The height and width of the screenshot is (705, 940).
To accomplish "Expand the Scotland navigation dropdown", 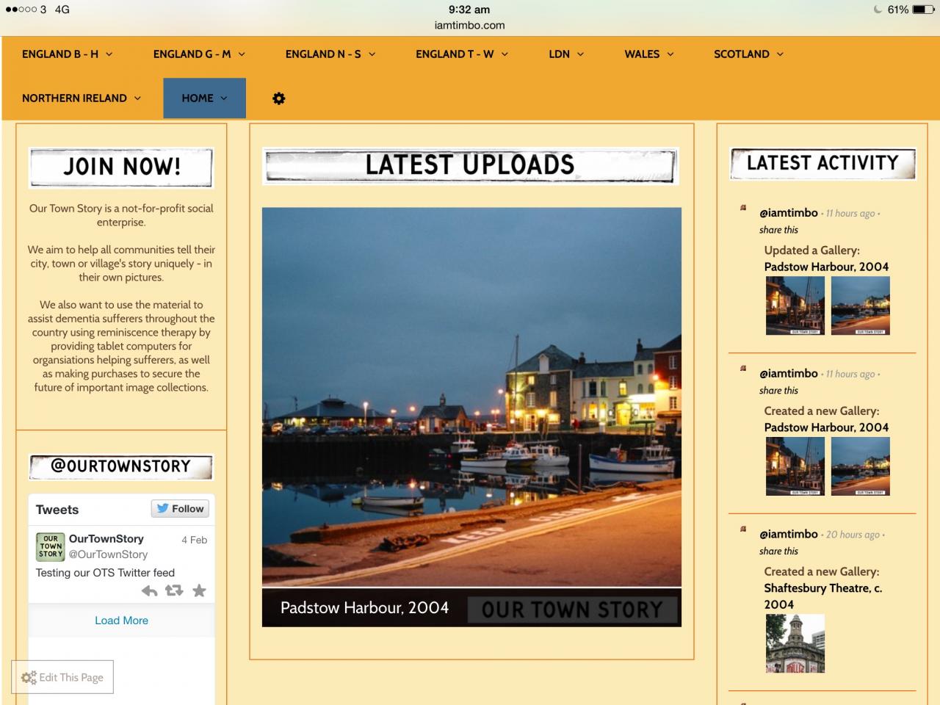I will [748, 54].
